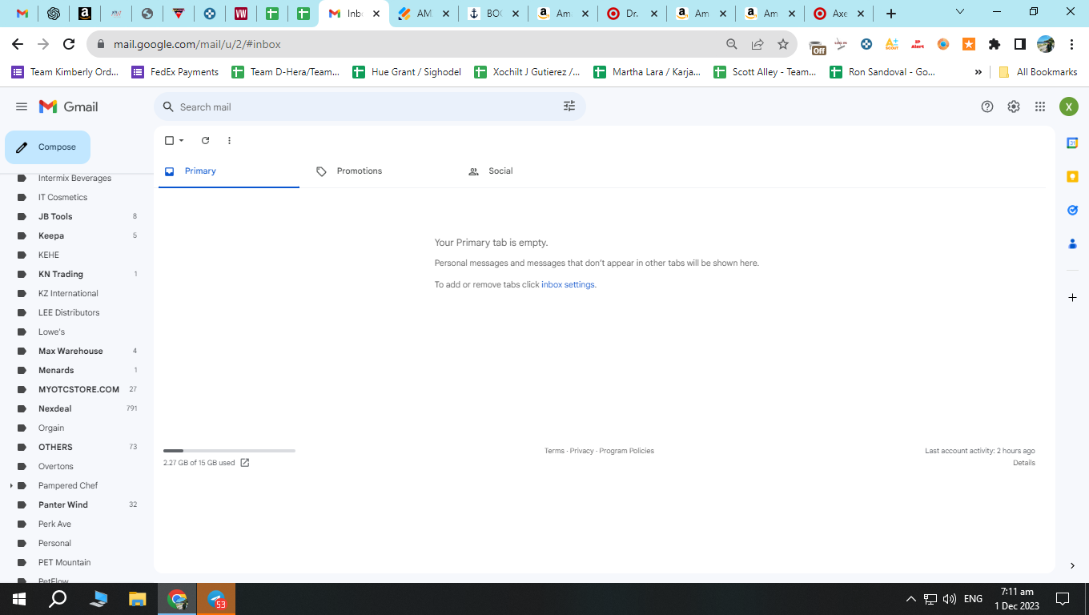1089x615 pixels.
Task: Open the tab search dropdown chevron
Action: 961,11
